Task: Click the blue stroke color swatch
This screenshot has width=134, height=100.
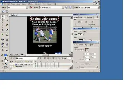Action: click(x=6, y=55)
